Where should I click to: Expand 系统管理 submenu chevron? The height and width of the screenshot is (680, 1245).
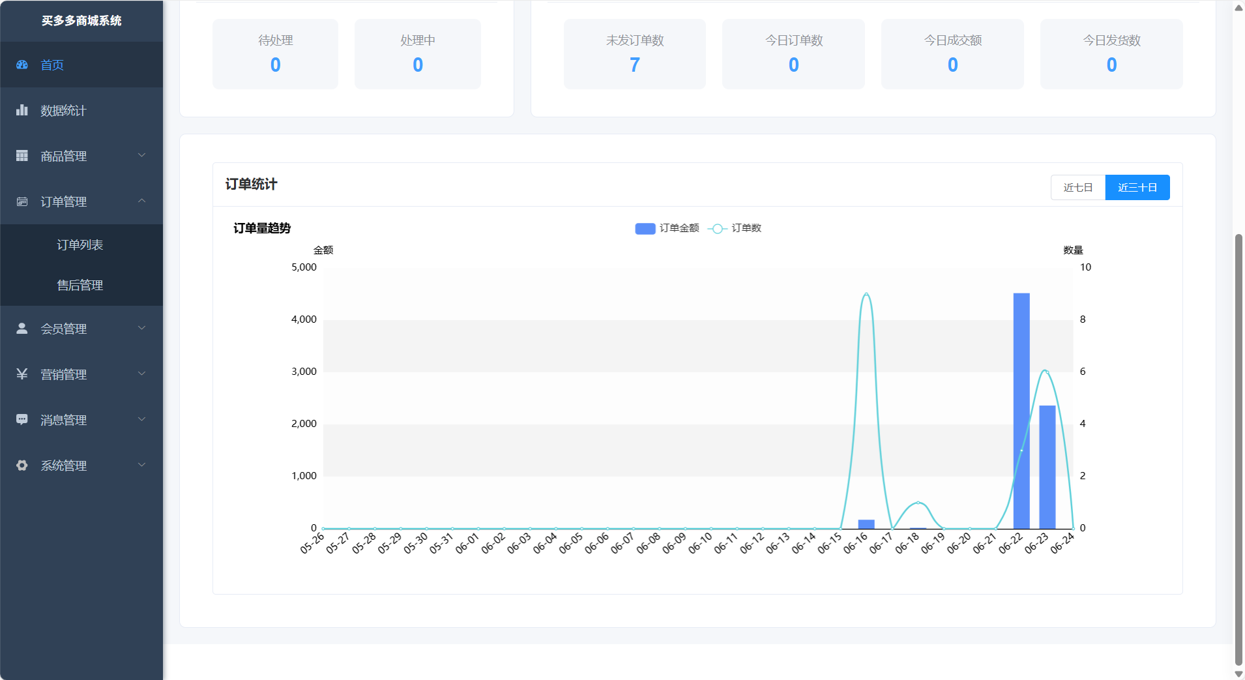click(x=141, y=465)
